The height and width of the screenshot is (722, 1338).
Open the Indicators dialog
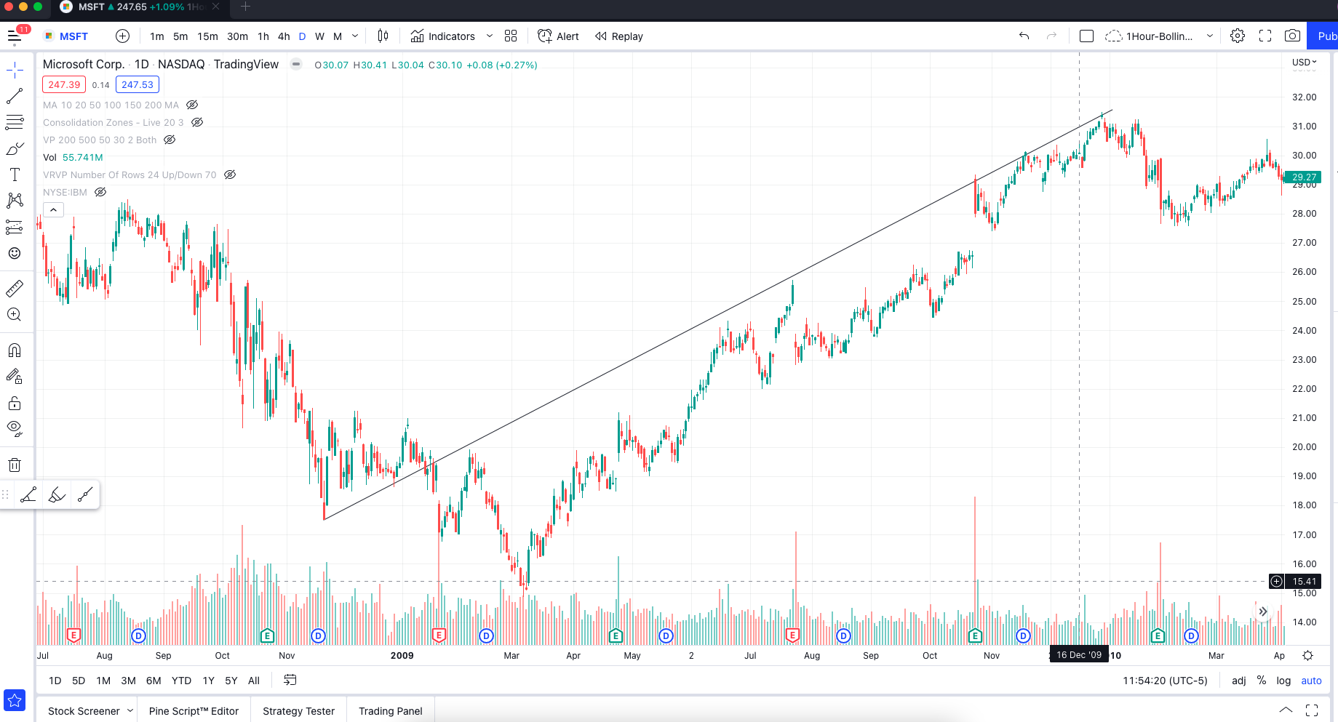click(x=442, y=36)
